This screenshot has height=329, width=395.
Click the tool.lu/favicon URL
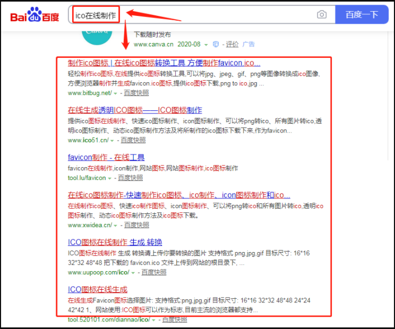click(x=87, y=178)
